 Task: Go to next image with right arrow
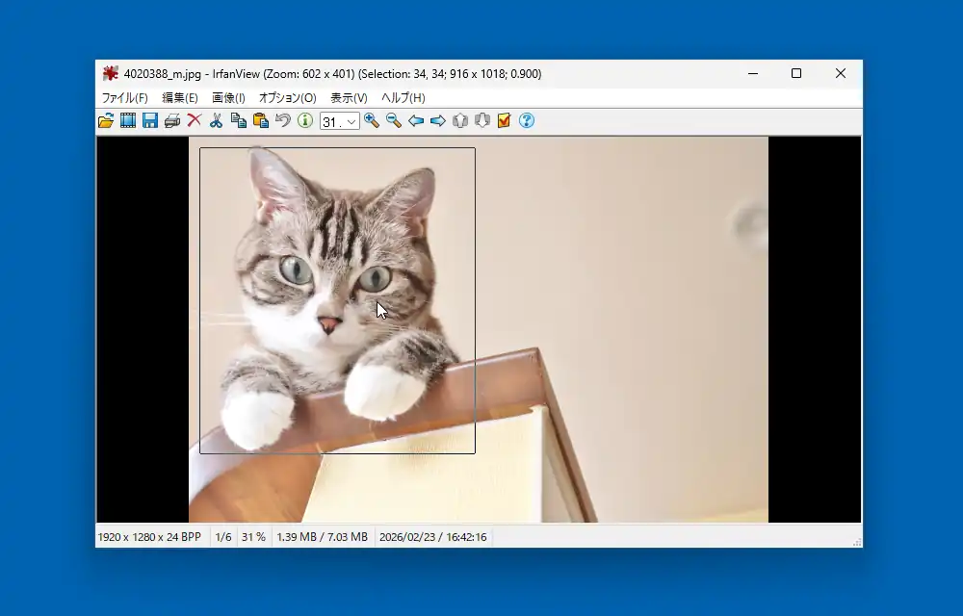(437, 120)
